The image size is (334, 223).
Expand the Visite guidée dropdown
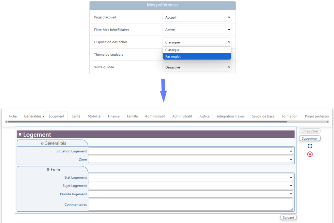click(197, 67)
